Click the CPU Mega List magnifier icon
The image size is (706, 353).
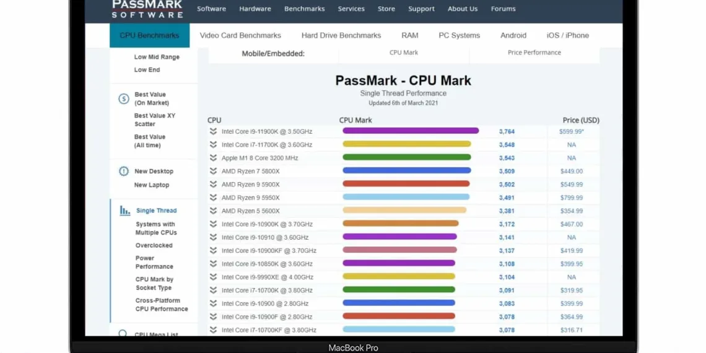pyautogui.click(x=123, y=333)
